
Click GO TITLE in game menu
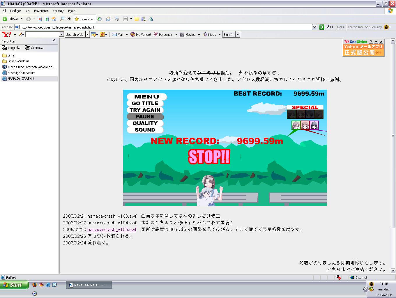tap(145, 103)
